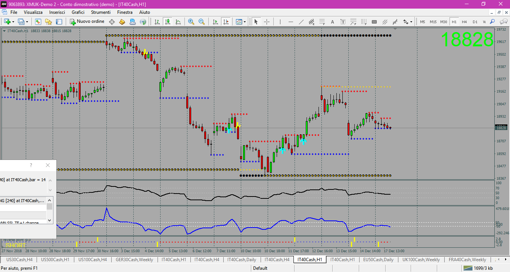Click the Nuovo ordine button
The height and width of the screenshot is (272, 510).
tap(87, 22)
